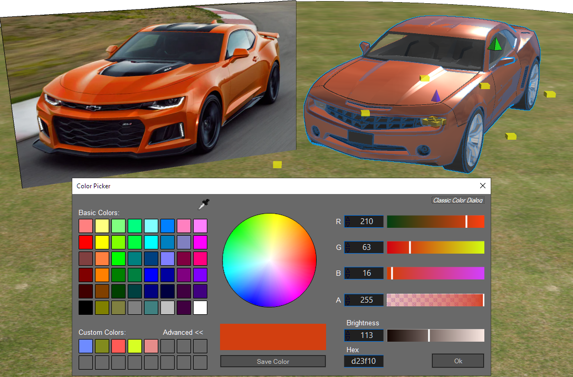The image size is (573, 377).
Task: Confirm color with the Ok button
Action: (x=458, y=361)
